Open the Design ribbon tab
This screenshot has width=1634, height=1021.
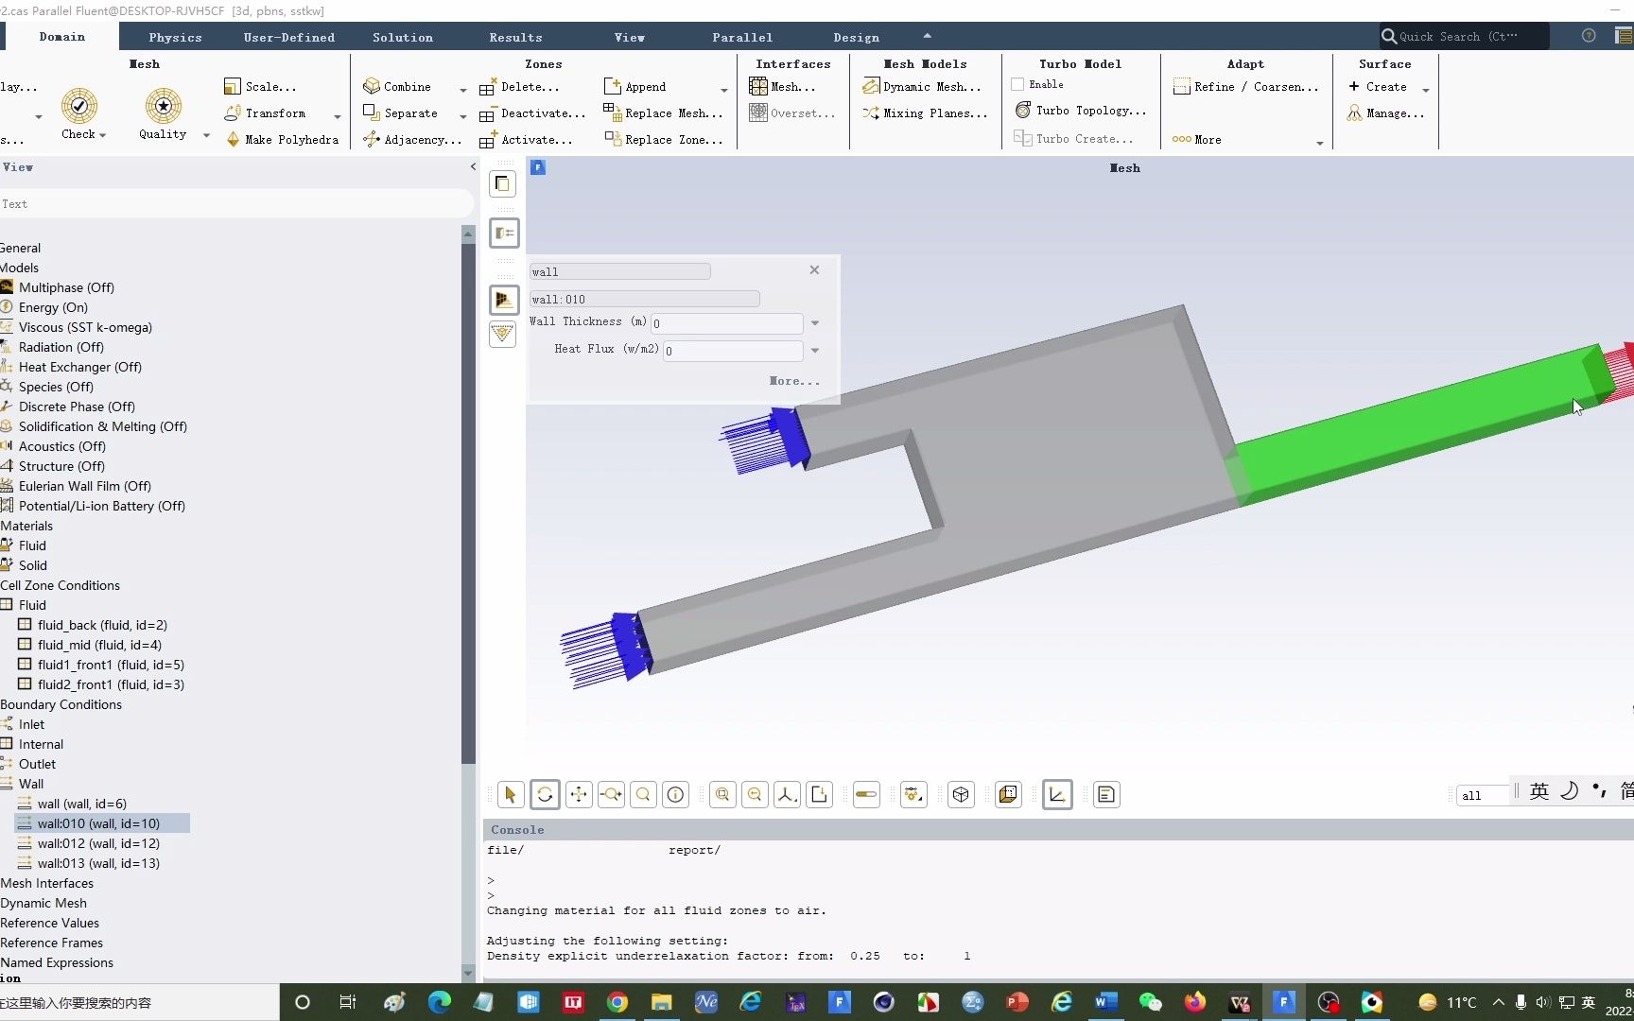click(857, 37)
